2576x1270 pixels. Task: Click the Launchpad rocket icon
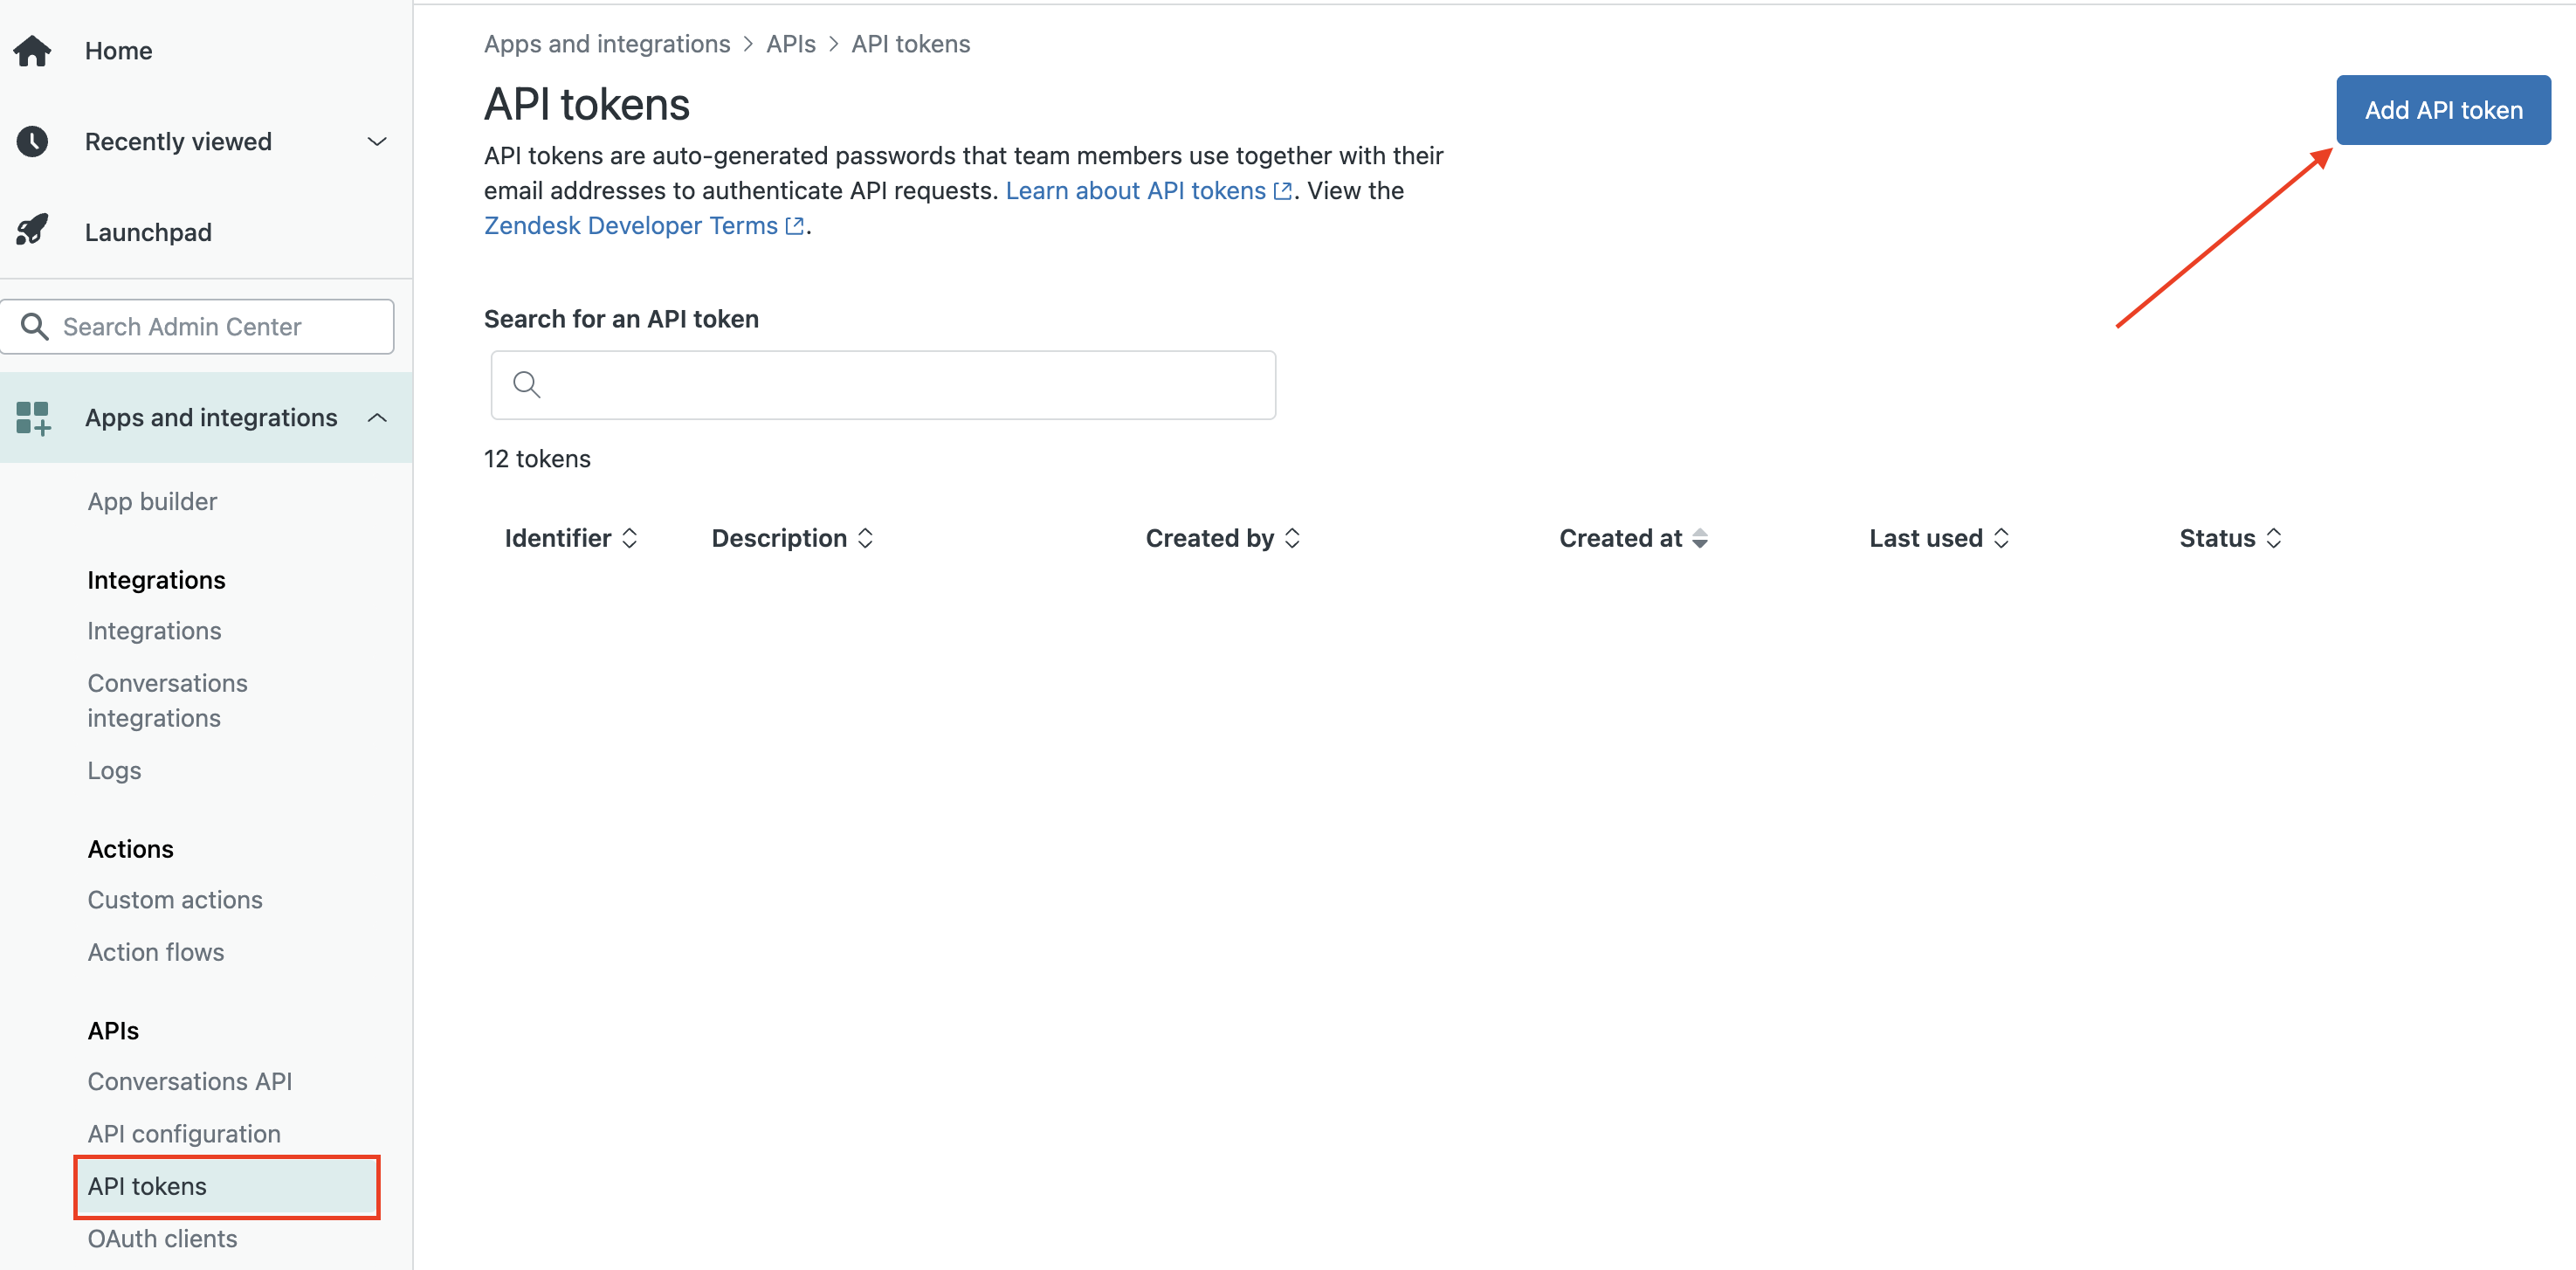32,230
